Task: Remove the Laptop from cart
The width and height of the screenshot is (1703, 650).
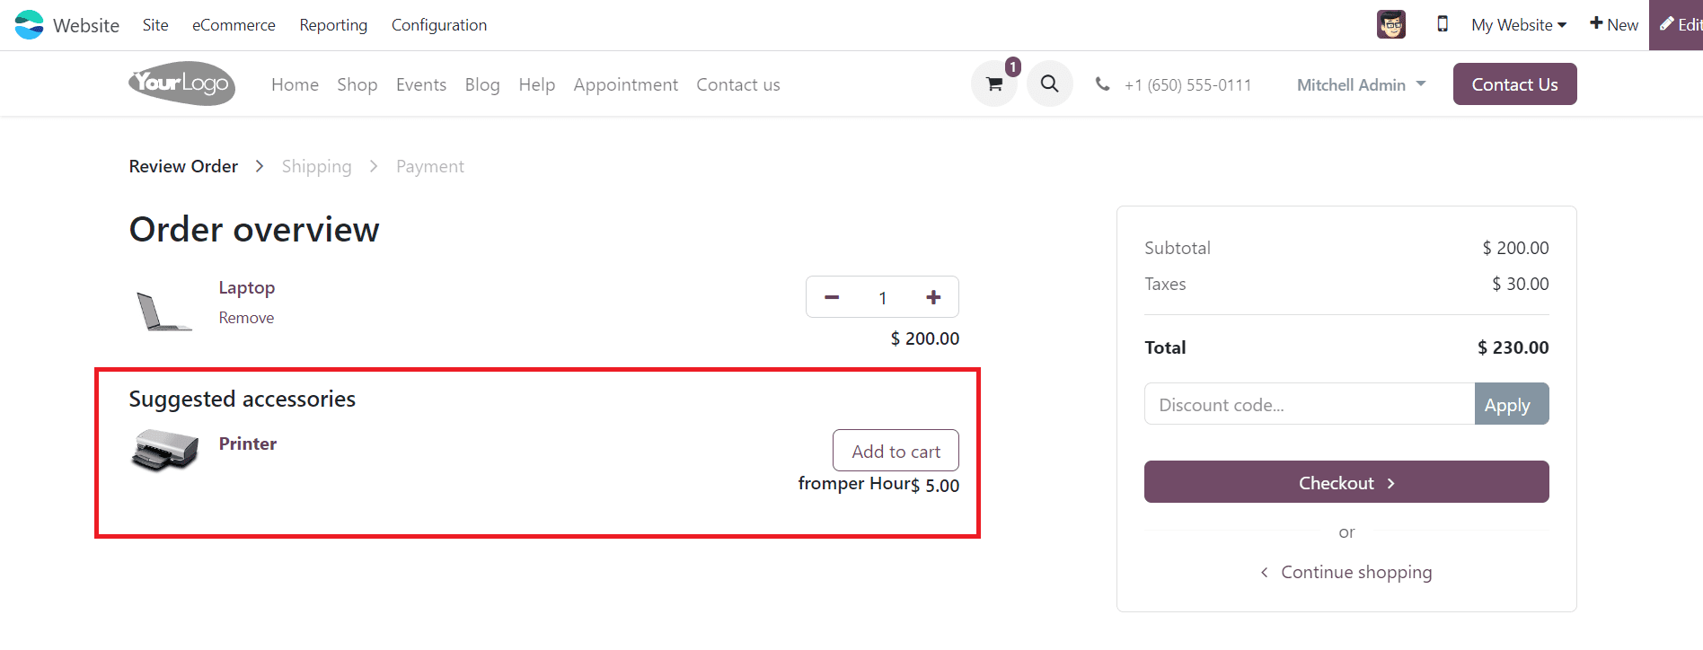Action: pos(246,318)
